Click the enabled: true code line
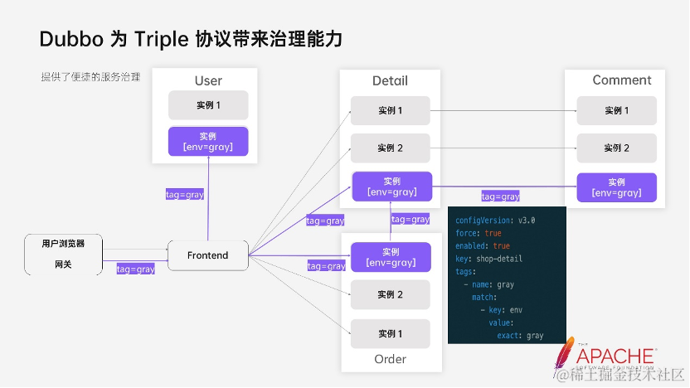Image resolution: width=690 pixels, height=388 pixels. 483,246
